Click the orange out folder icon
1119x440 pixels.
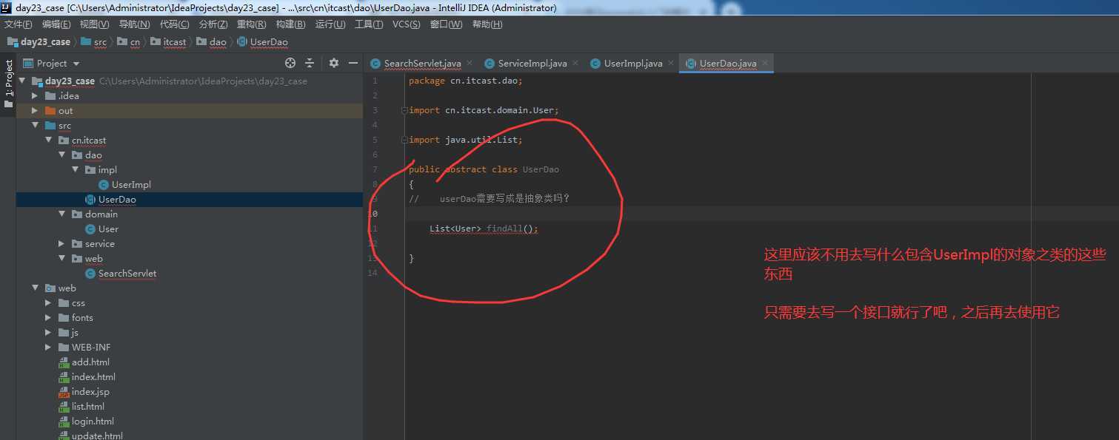pos(50,111)
